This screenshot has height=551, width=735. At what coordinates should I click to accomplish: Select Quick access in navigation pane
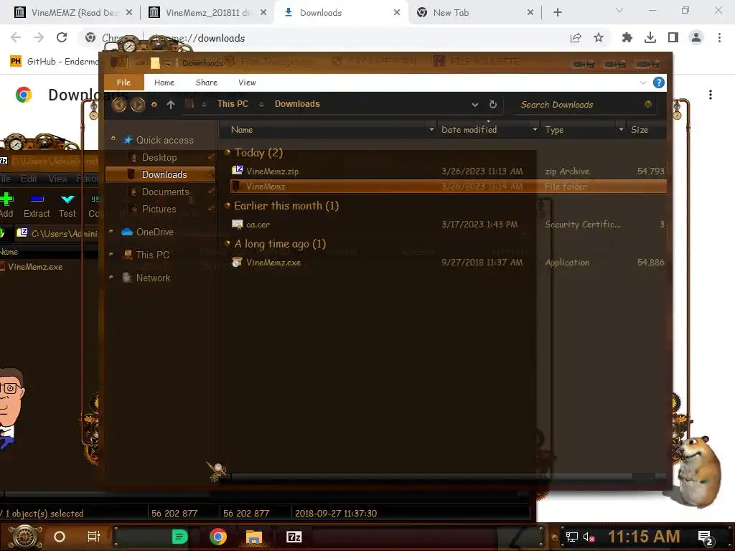tap(164, 140)
